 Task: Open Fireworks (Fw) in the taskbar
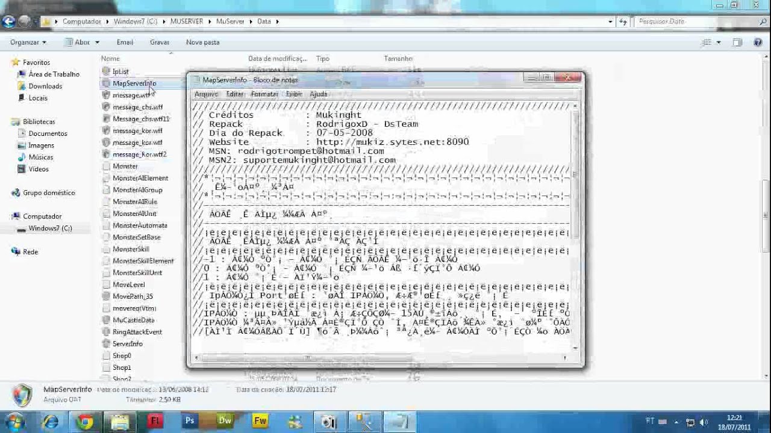pos(260,422)
